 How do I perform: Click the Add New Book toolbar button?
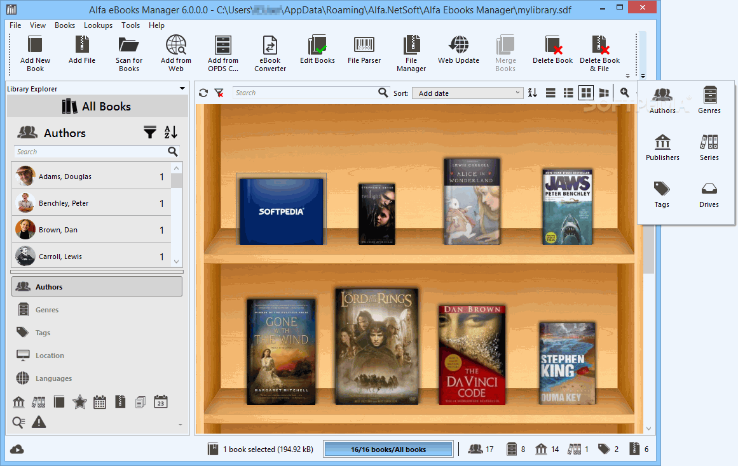coord(36,53)
